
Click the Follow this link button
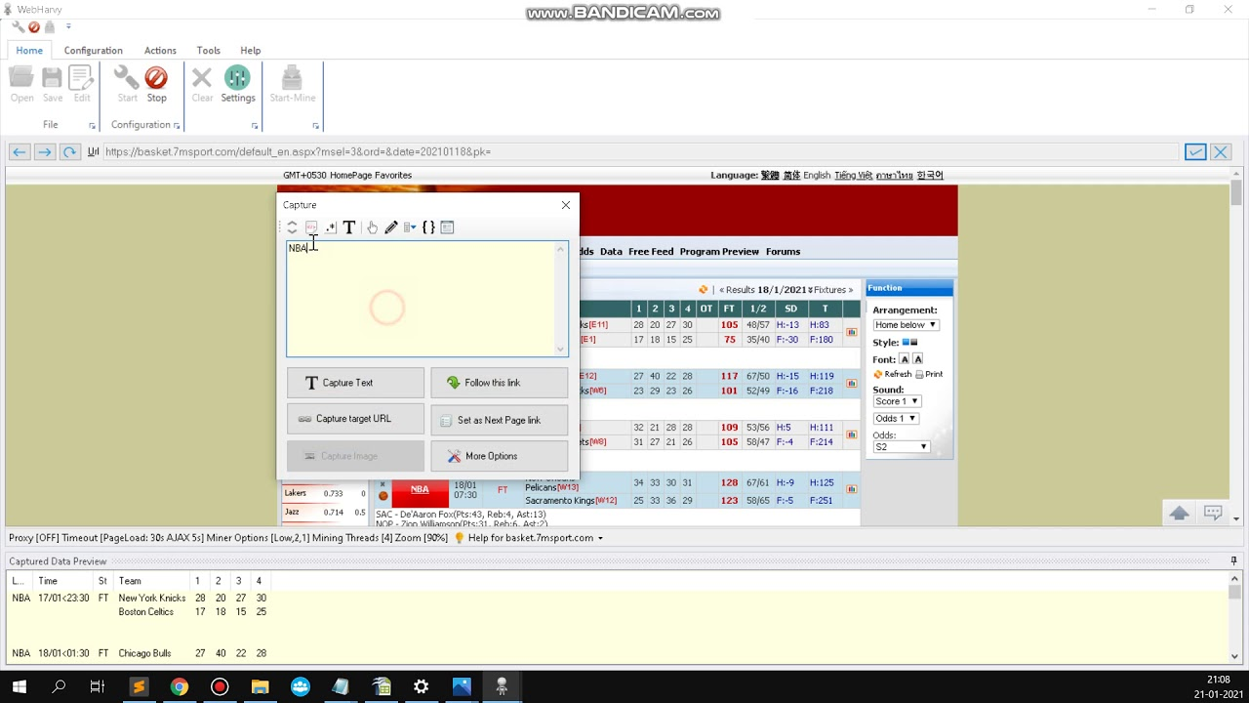(x=500, y=383)
